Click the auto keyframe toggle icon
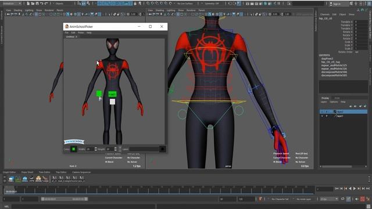 [362, 199]
